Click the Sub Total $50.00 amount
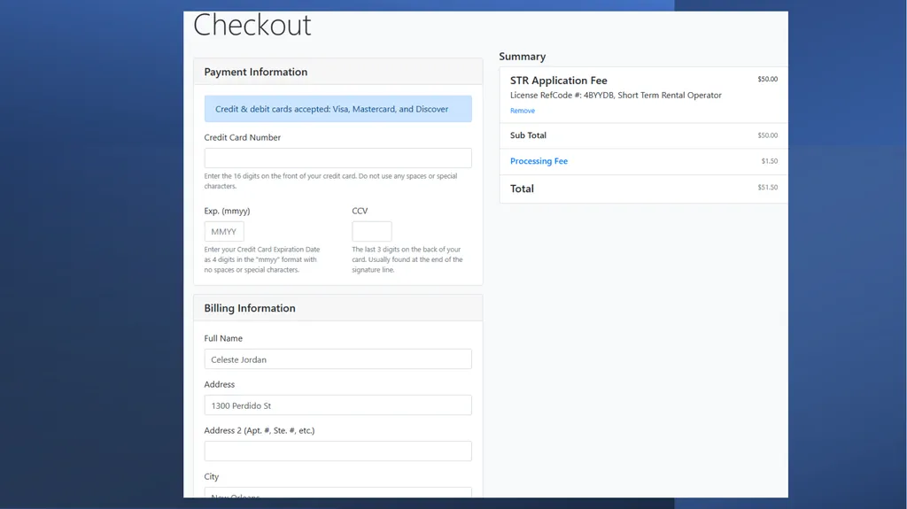907x509 pixels. tap(768, 135)
